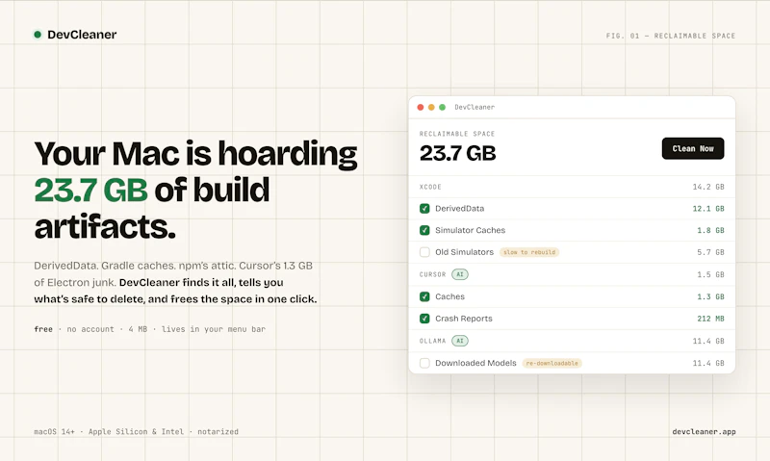
Task: Click the Crash Reports row label
Action: click(x=464, y=319)
